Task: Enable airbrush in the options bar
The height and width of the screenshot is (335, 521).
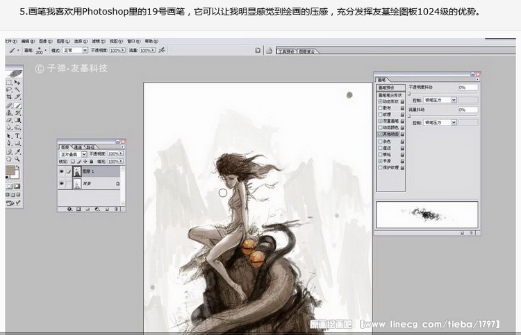Action: tap(162, 50)
